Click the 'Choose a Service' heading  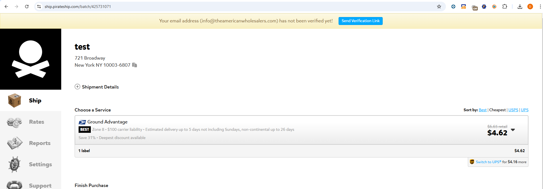coord(93,110)
